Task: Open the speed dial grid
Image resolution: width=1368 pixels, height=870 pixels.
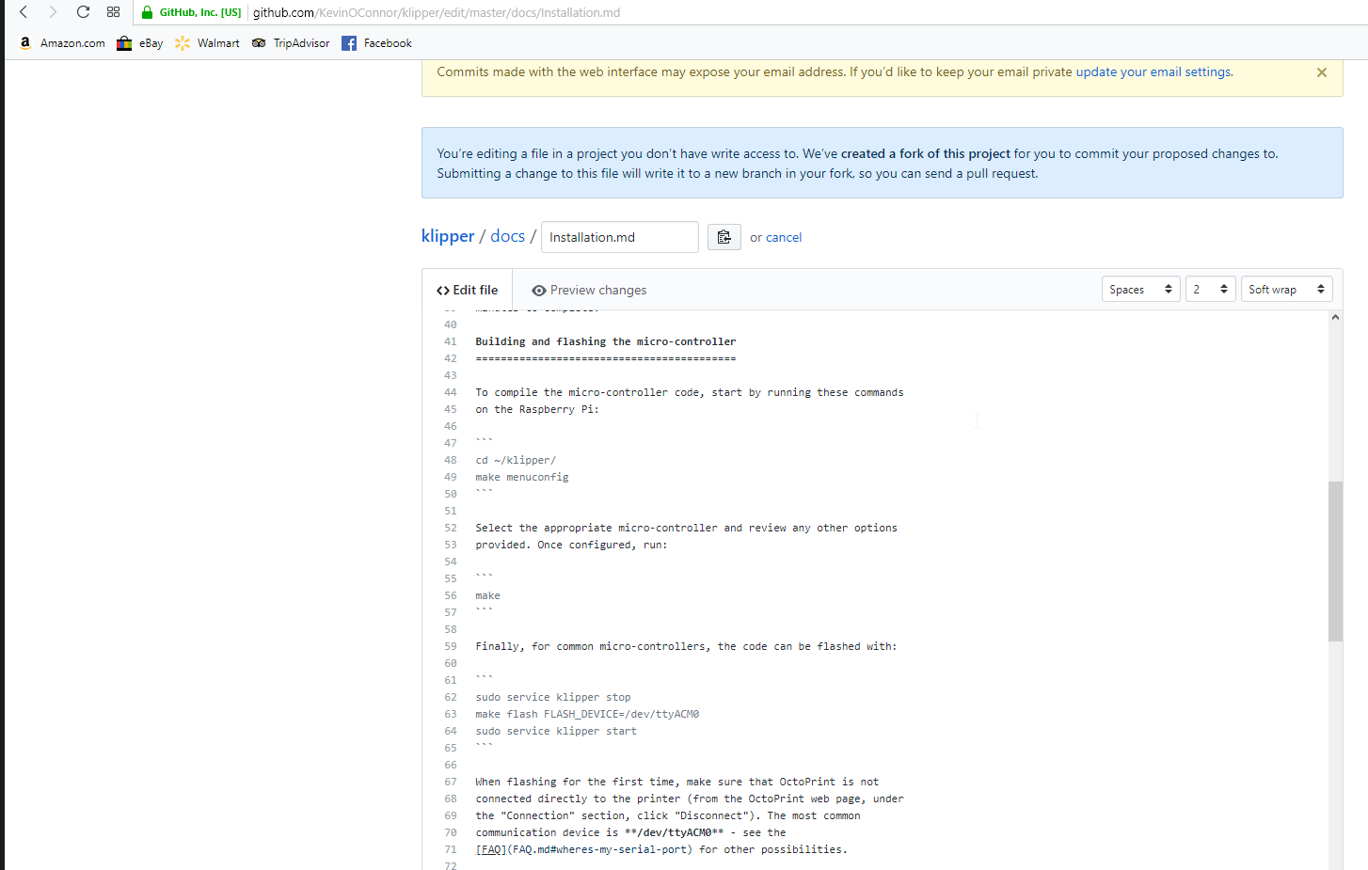Action: [113, 12]
